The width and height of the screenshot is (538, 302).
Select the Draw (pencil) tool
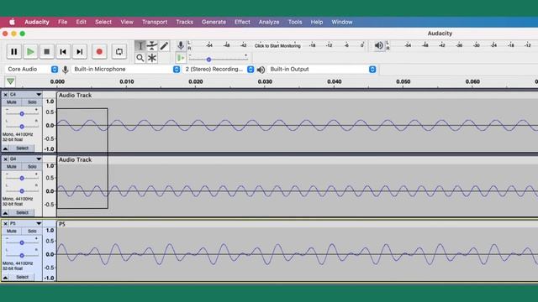tap(164, 46)
